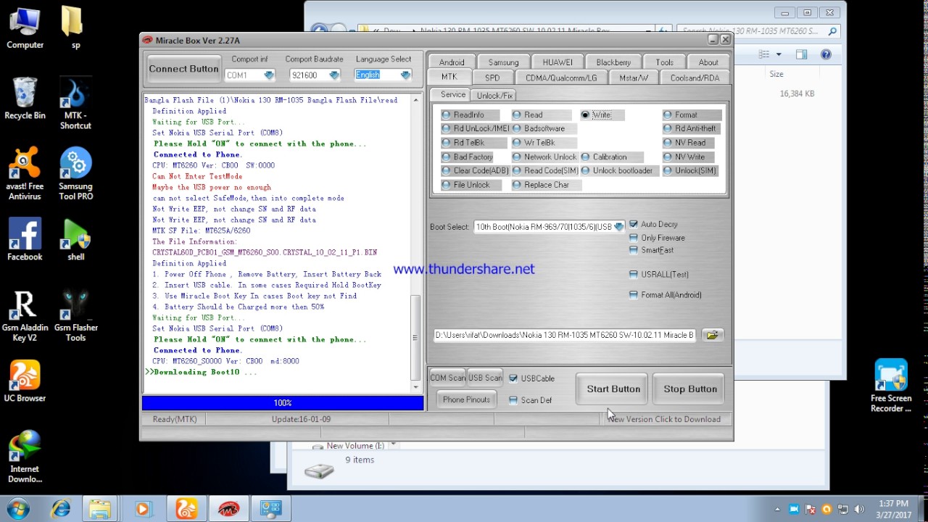Screen dimensions: 928x522
Task: Select Samsung Tool PRO desktop icon
Action: click(75, 174)
